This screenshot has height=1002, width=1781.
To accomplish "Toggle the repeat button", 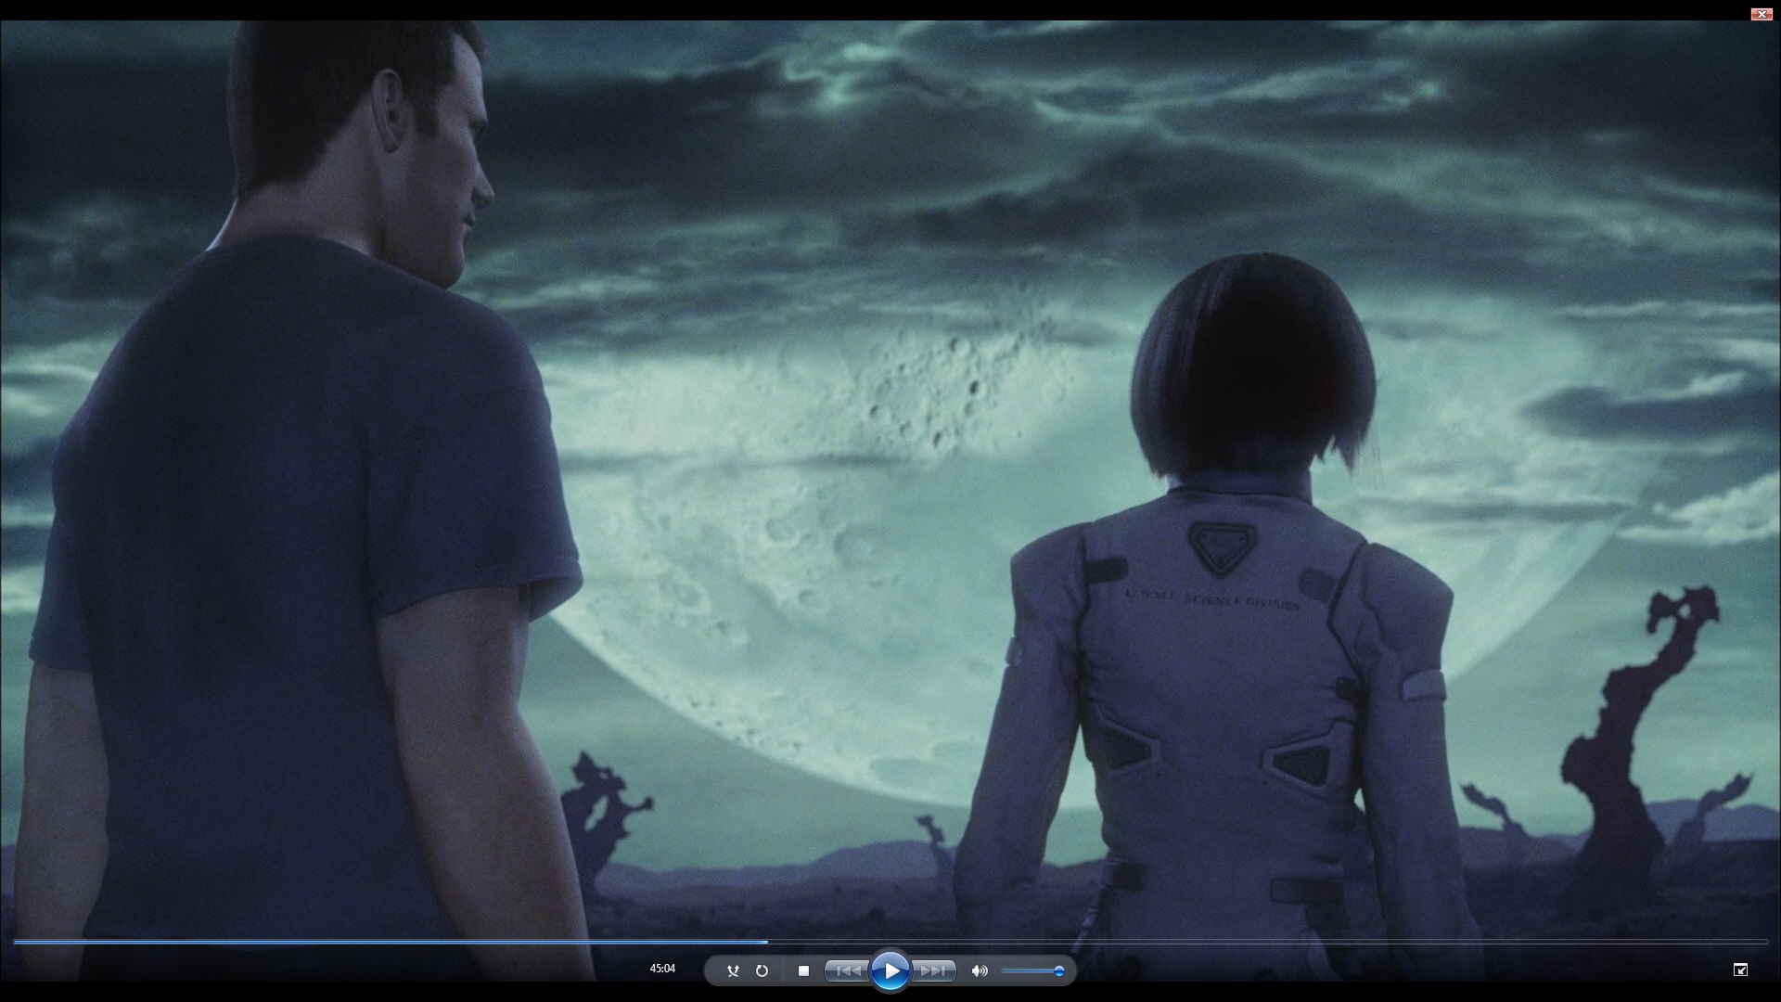I will coord(762,970).
